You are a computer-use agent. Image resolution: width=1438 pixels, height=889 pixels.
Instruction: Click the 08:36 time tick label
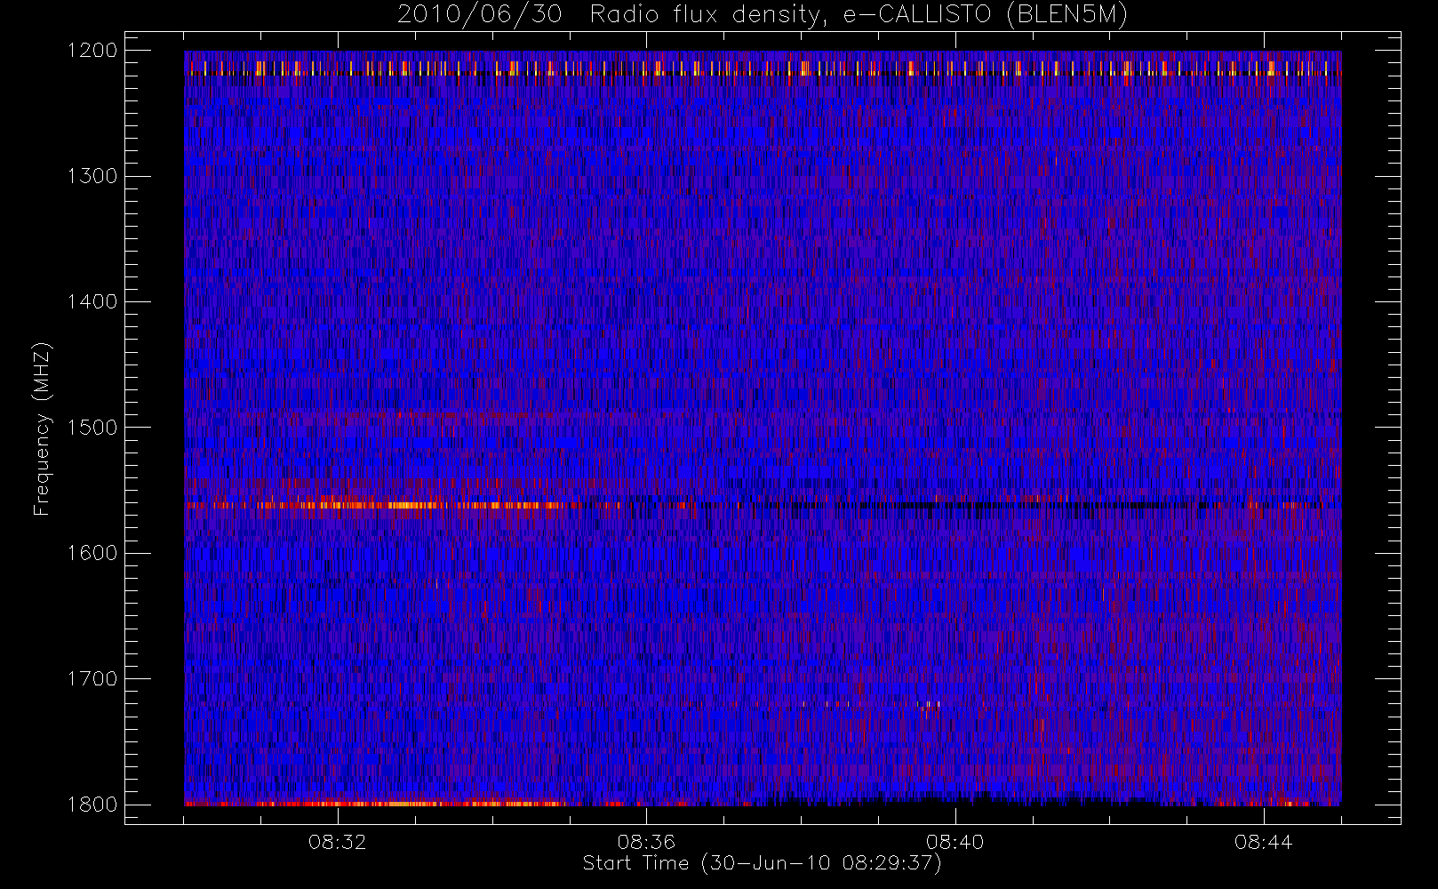(646, 842)
